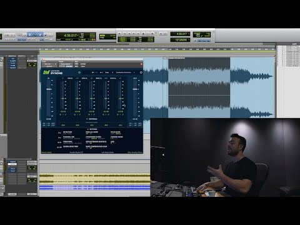The image size is (300, 225).
Task: Click Parallel Mode Off status text
Action: [76, 152]
